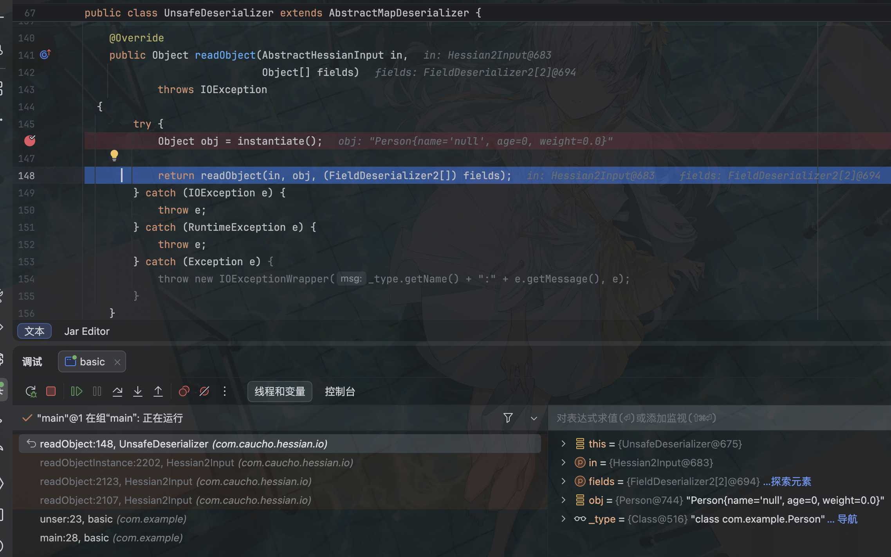Switch to the Jar Editor tab
The width and height of the screenshot is (891, 557).
point(87,331)
